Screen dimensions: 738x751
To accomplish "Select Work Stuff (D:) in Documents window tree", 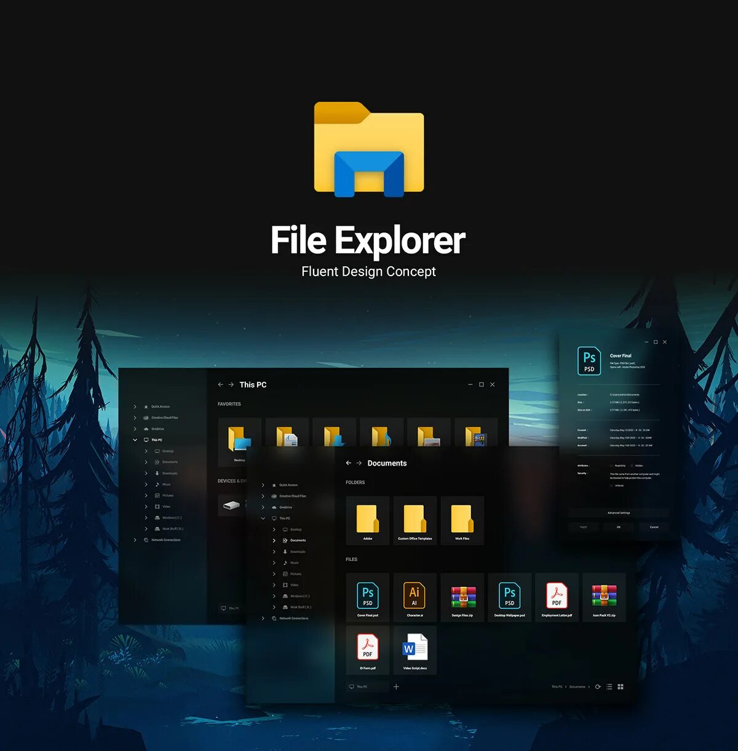I will click(297, 607).
